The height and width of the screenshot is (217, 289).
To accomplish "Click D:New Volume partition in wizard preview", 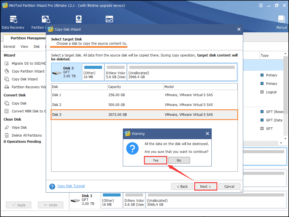I will click(x=116, y=72).
